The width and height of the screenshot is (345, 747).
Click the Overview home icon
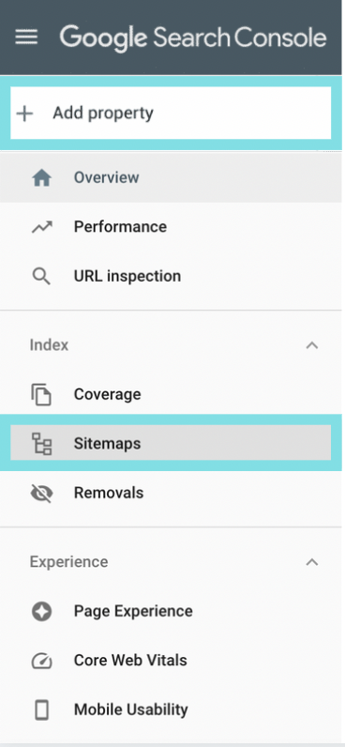point(41,178)
